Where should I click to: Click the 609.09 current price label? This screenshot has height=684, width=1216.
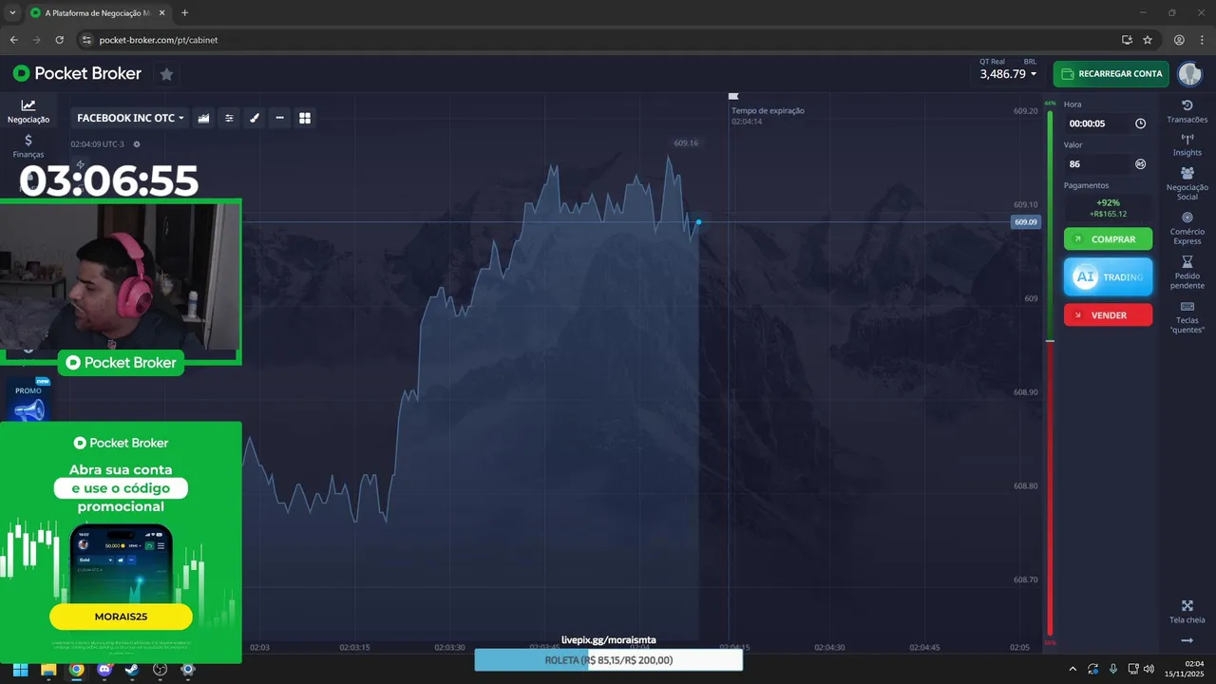click(x=1026, y=222)
